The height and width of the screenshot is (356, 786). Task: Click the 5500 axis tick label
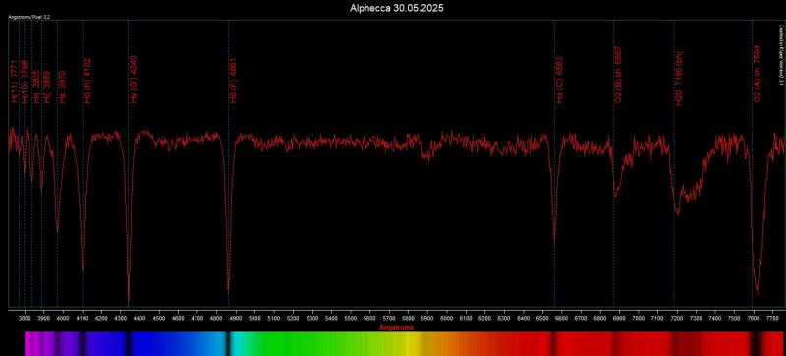click(x=351, y=318)
